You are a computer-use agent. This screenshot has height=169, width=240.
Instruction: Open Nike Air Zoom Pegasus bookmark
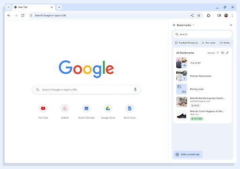tap(202, 115)
